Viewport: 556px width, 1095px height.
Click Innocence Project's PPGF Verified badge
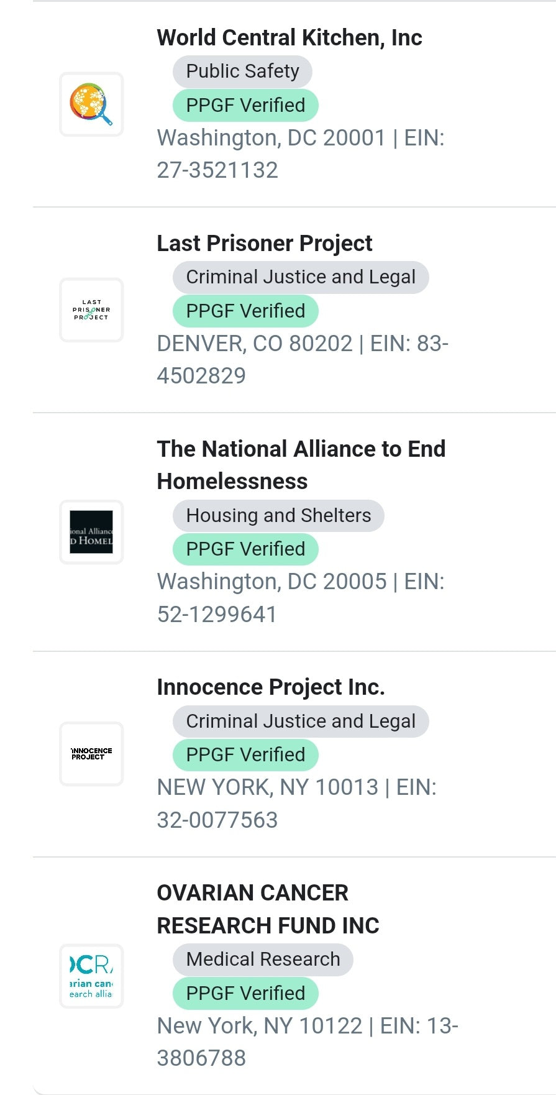(x=245, y=755)
